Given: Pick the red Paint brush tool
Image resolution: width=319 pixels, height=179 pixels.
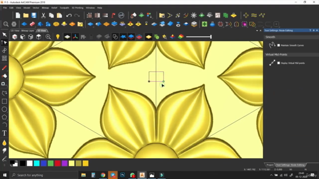Looking at the screenshot, I should coord(4,68).
